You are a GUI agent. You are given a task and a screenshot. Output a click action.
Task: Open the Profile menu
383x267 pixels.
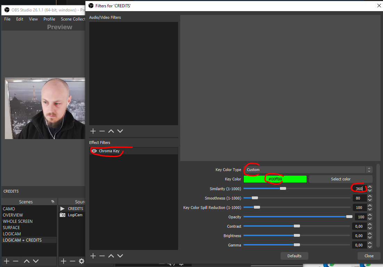pos(49,19)
